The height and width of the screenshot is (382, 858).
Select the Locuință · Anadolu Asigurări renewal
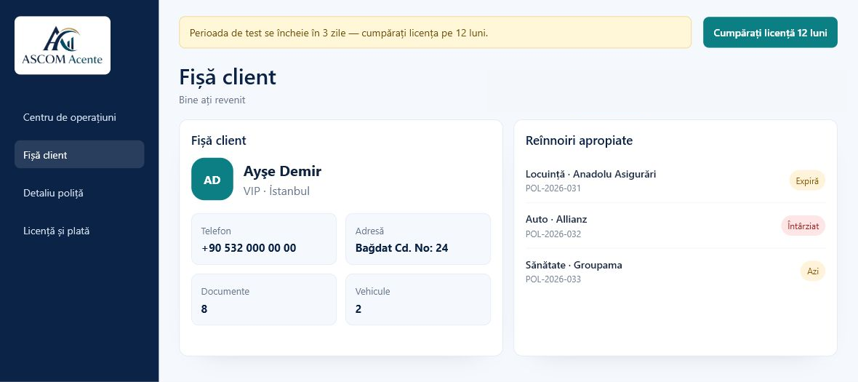(x=675, y=180)
